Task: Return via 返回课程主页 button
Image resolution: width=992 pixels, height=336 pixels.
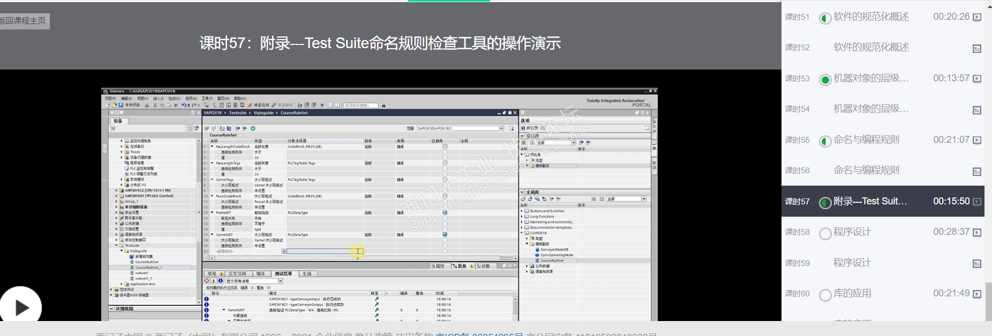Action: click(24, 21)
